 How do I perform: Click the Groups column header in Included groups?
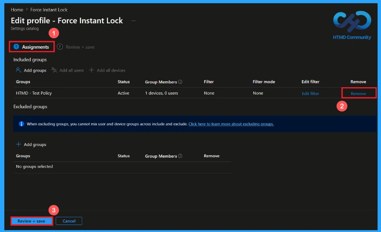23,82
